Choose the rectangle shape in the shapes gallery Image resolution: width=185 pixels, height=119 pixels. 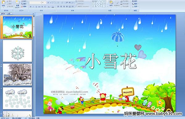click(x=103, y=1)
